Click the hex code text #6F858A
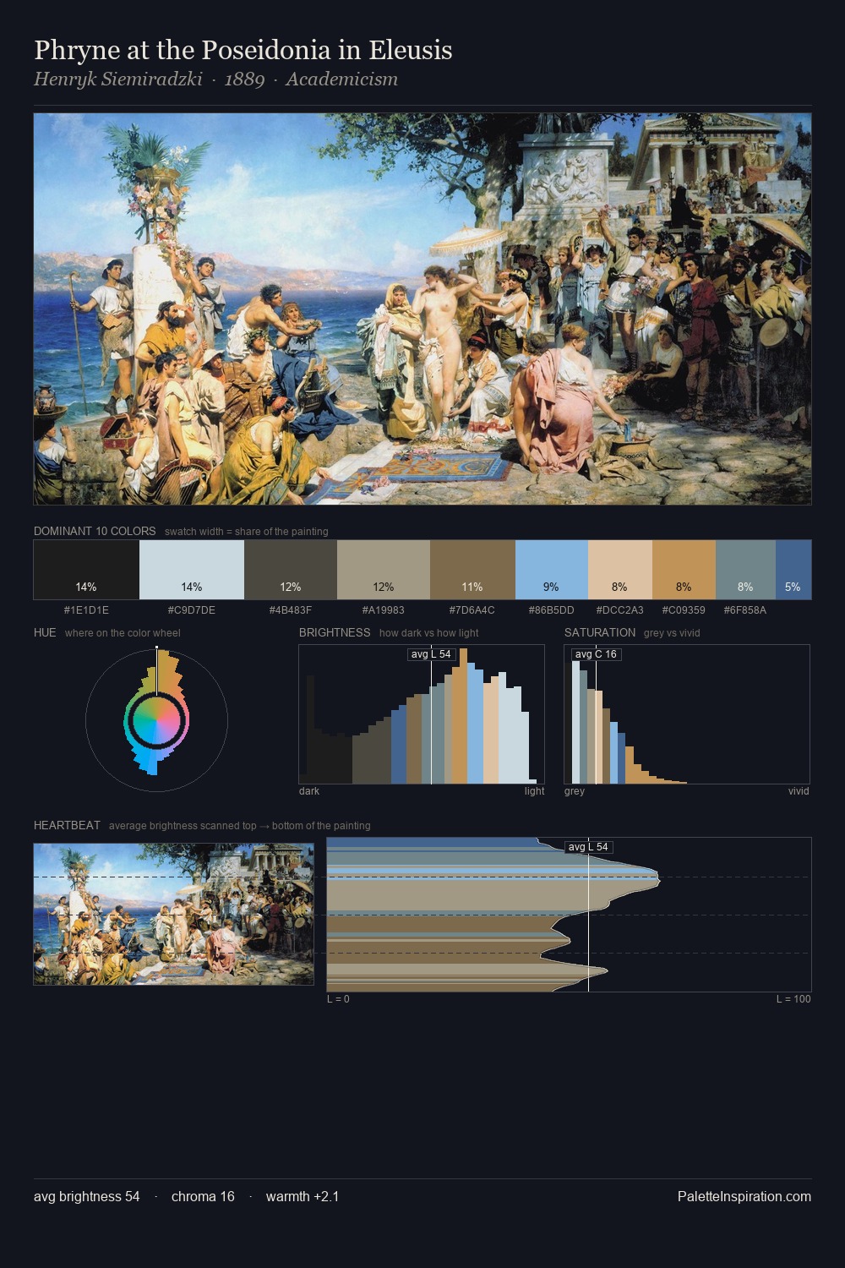The image size is (845, 1268). pos(745,609)
